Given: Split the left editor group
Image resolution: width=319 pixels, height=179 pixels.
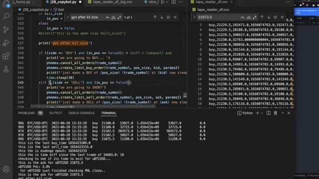Looking at the screenshot, I should tap(173, 2).
